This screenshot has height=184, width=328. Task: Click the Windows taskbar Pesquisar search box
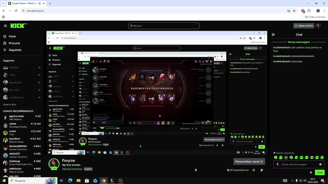pyautogui.click(x=33, y=181)
